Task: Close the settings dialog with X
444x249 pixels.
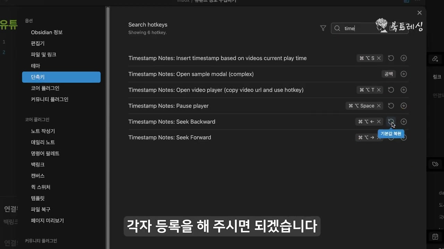Action: pos(419,13)
